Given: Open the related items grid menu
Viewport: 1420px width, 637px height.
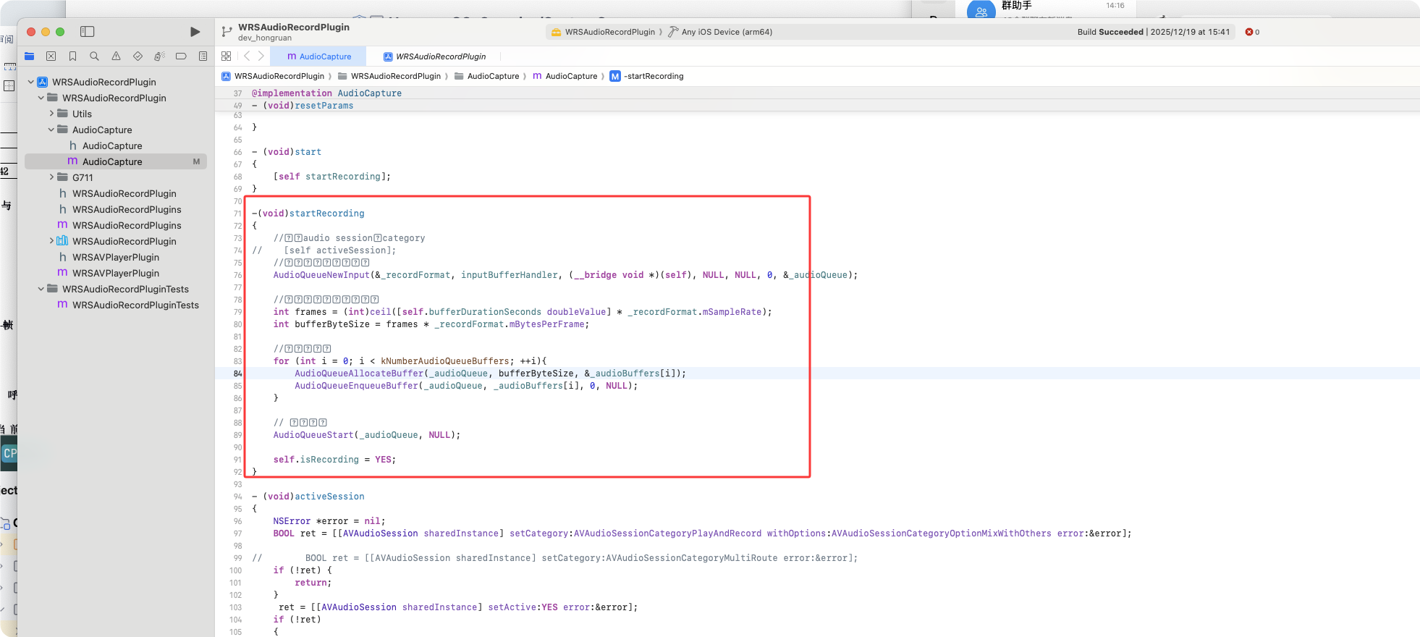Looking at the screenshot, I should click(227, 56).
